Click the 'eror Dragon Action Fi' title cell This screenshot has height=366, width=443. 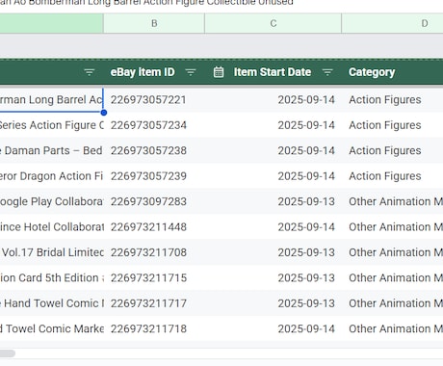(51, 176)
